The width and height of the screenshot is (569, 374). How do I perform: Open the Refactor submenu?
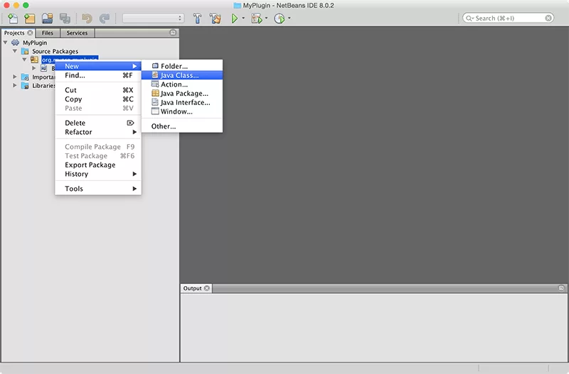click(98, 132)
